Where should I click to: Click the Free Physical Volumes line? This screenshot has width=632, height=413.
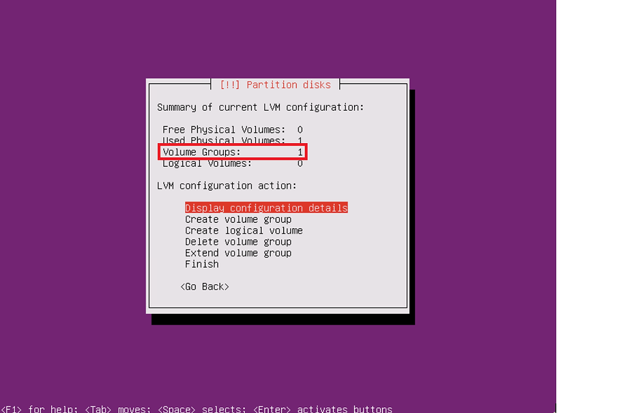(233, 130)
